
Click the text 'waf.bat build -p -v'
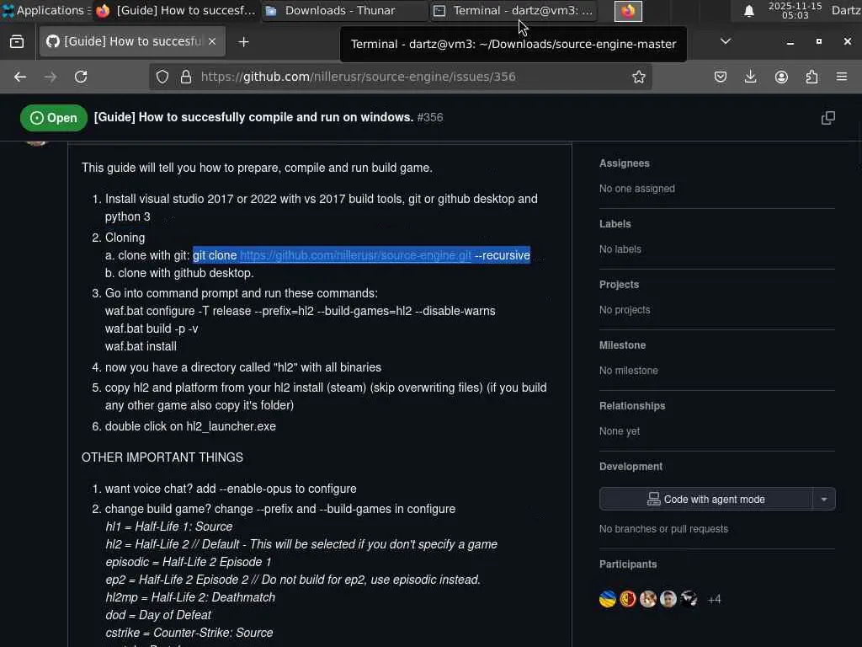point(152,329)
